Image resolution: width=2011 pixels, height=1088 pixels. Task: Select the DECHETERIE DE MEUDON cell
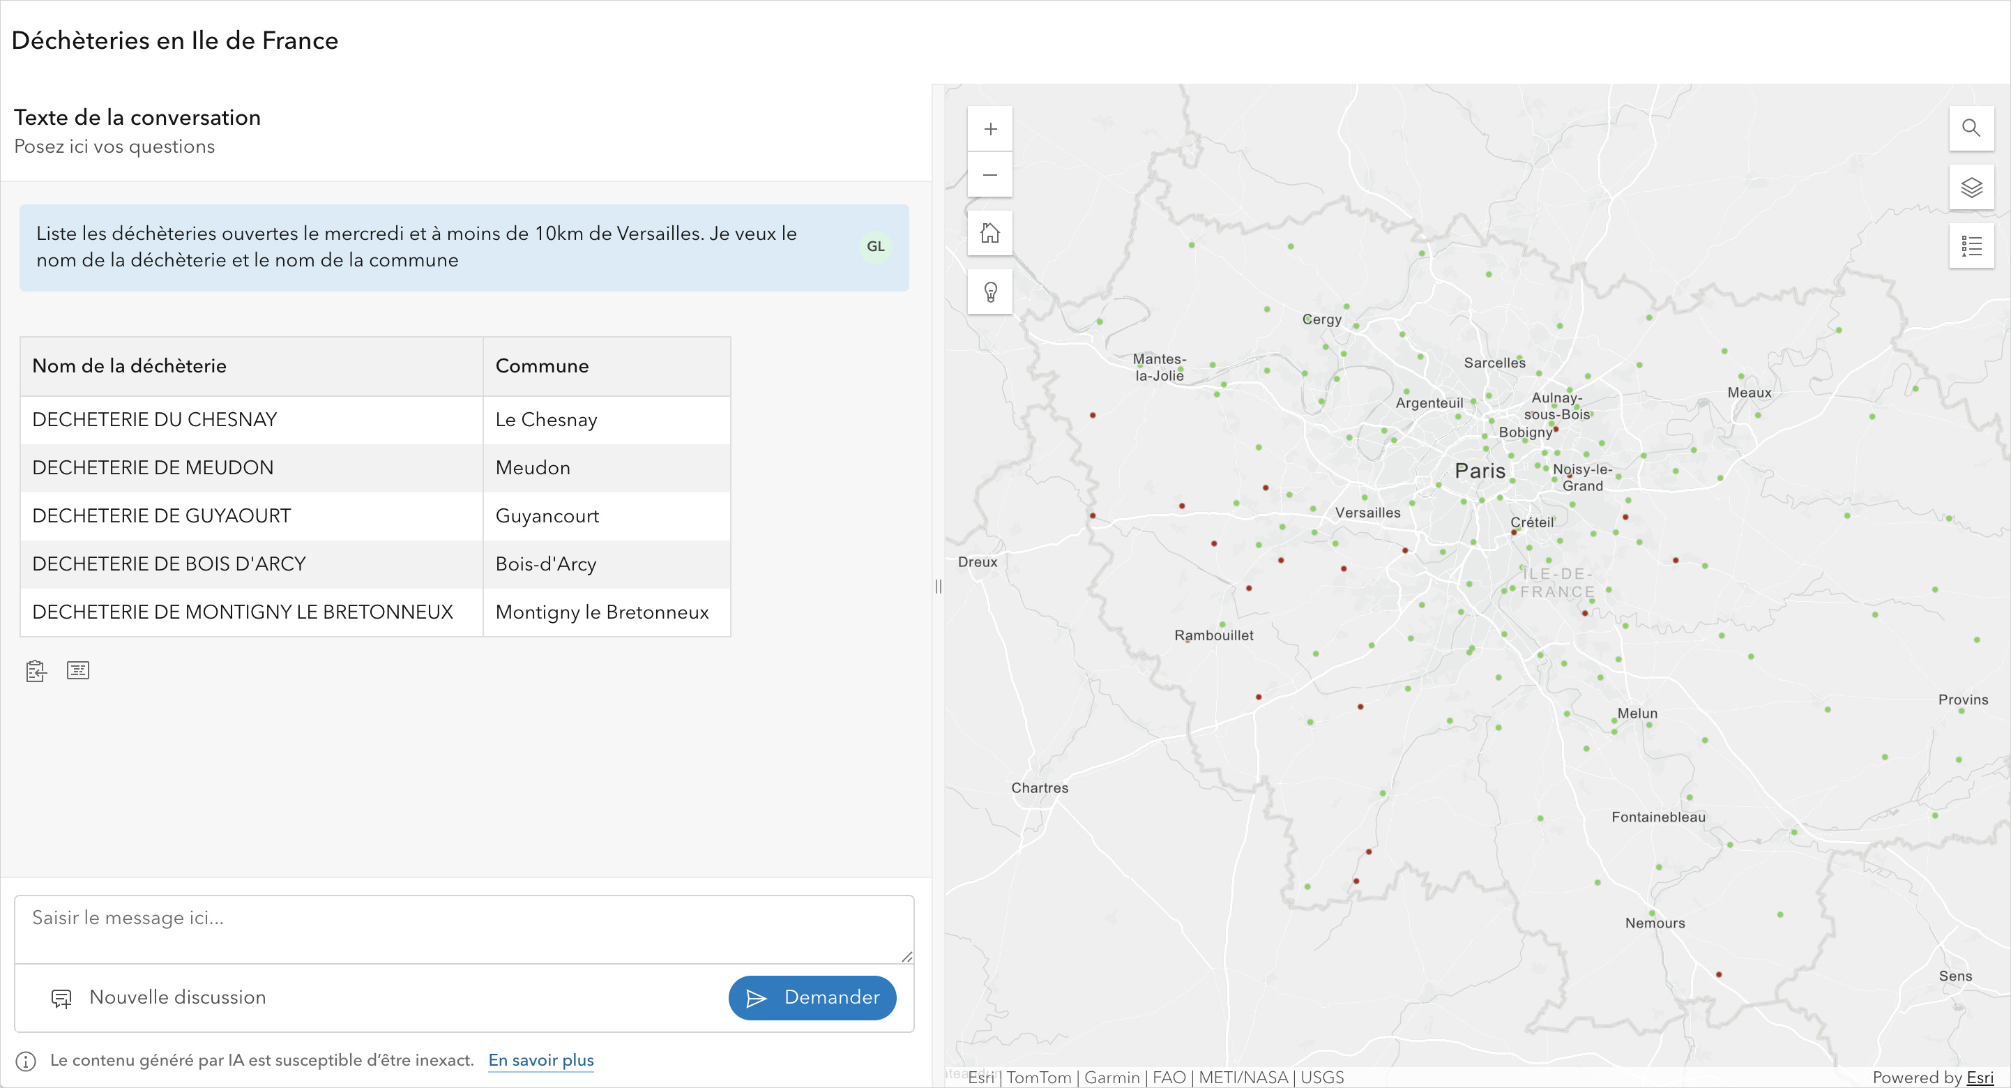(251, 468)
